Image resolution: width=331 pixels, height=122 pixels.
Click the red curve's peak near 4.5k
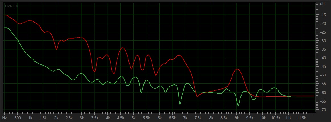123,48
